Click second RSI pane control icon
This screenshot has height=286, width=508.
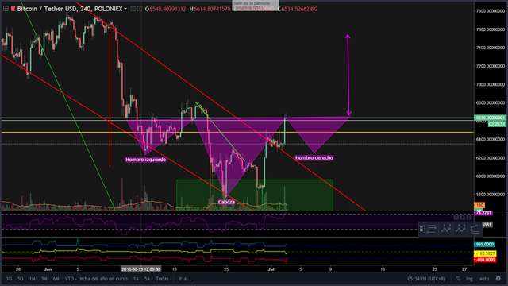point(463,217)
